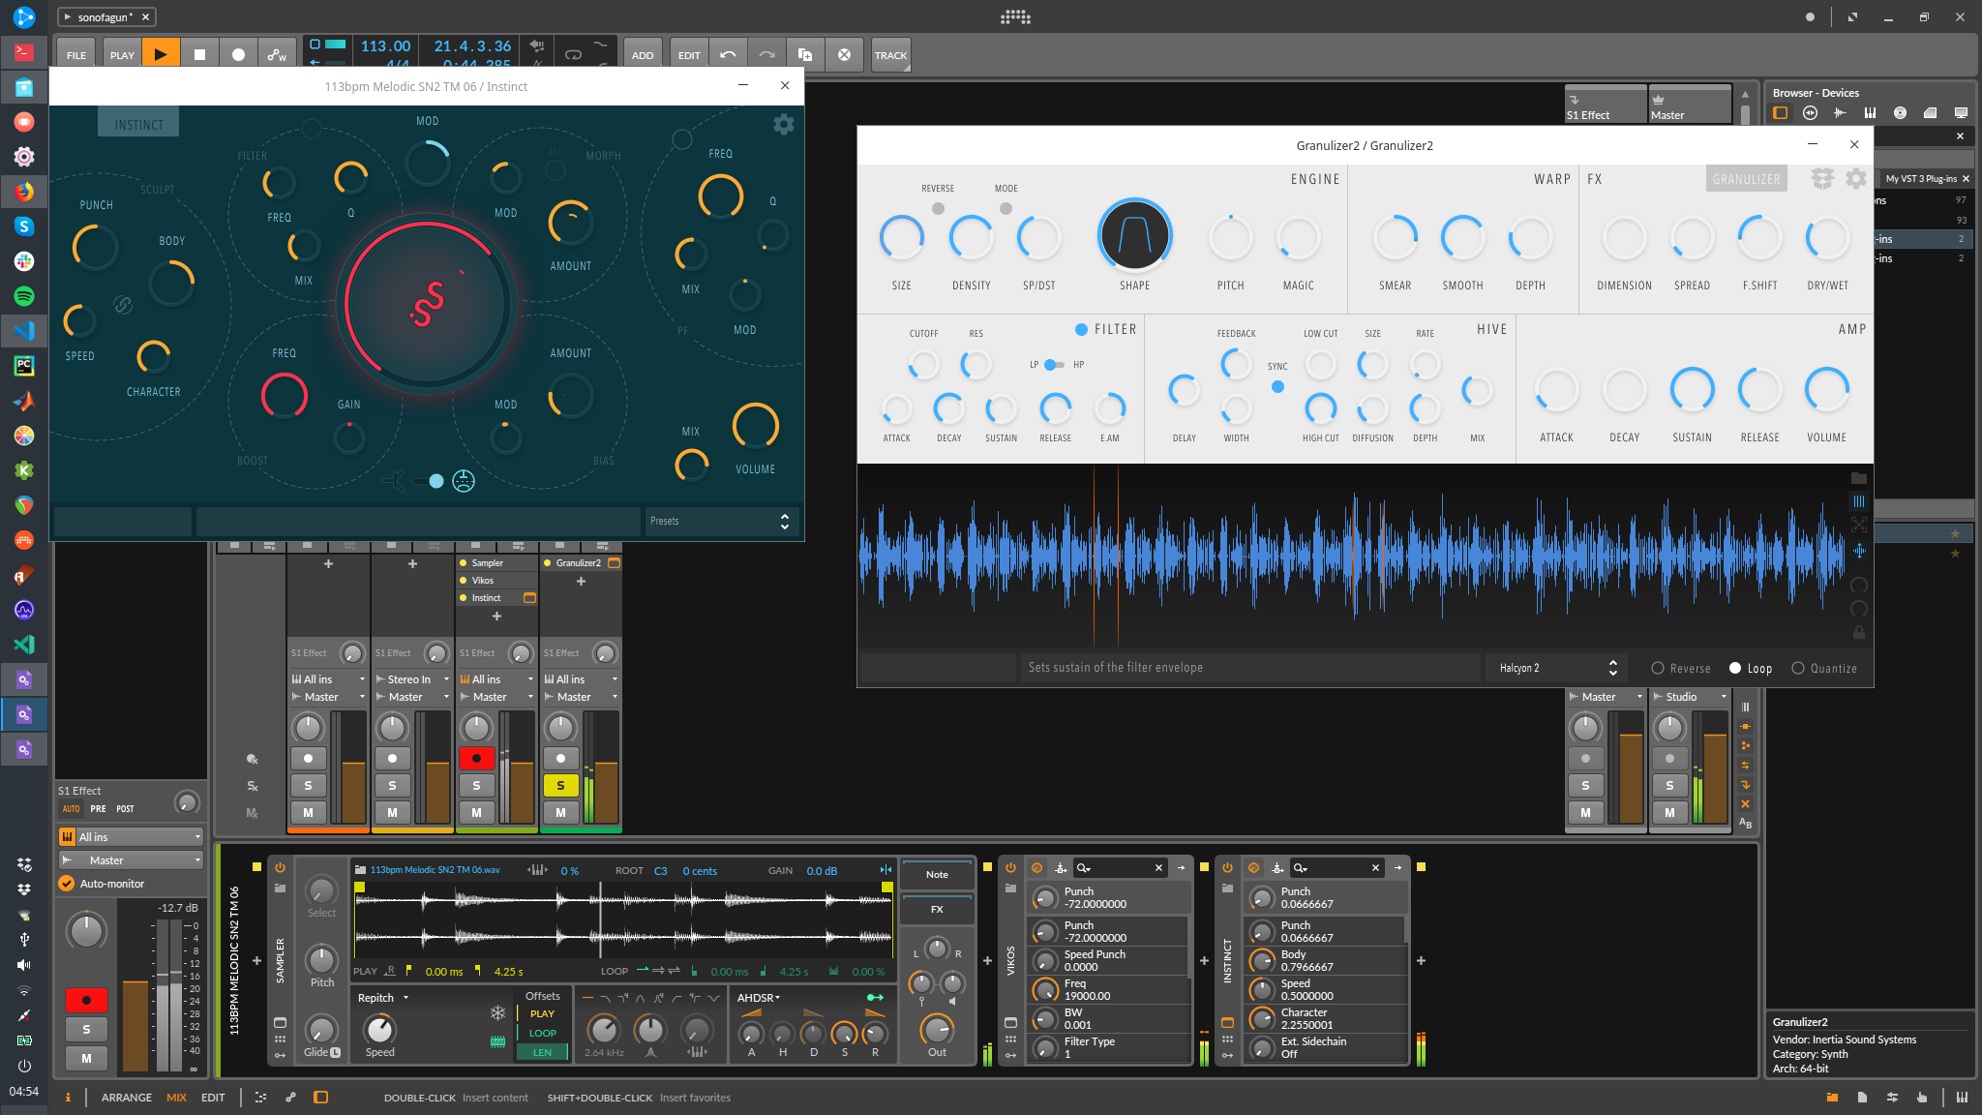Toggle automation write mode button

(277, 55)
